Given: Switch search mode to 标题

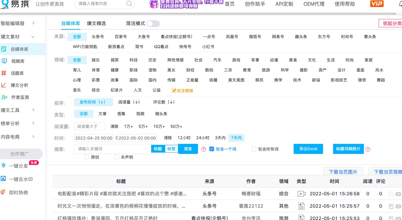Looking at the screenshot, I should point(158,149).
